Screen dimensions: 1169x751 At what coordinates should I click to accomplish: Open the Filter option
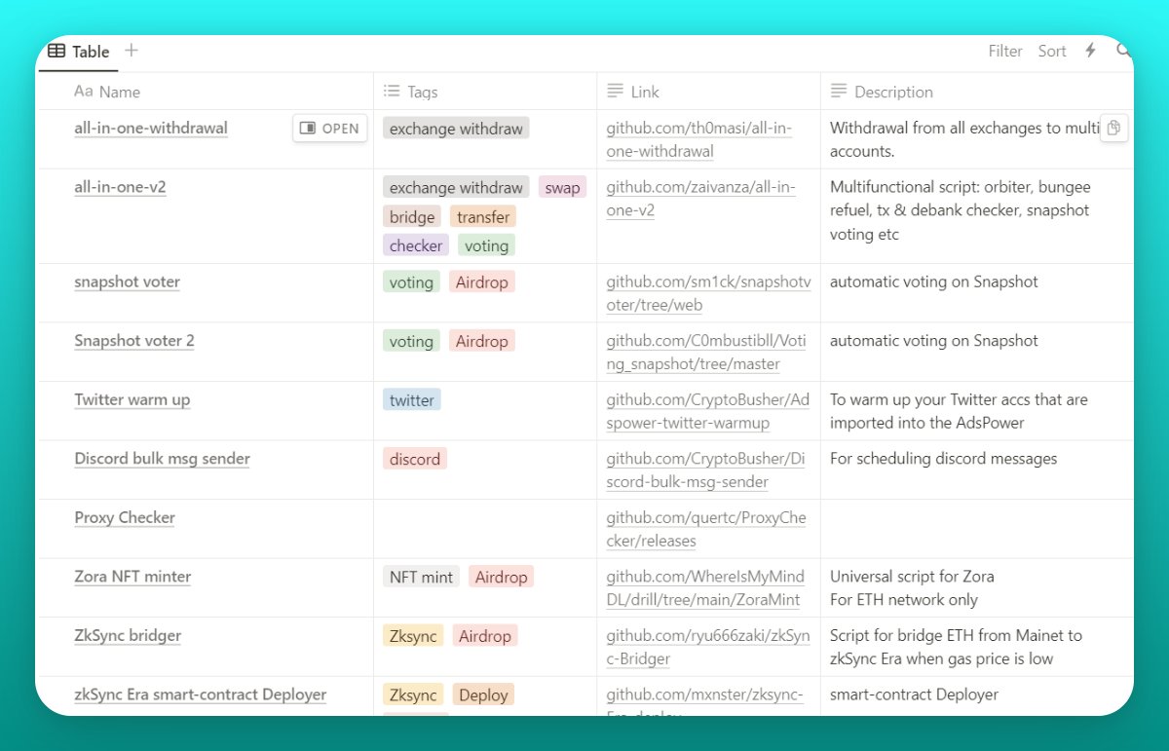(x=1005, y=52)
